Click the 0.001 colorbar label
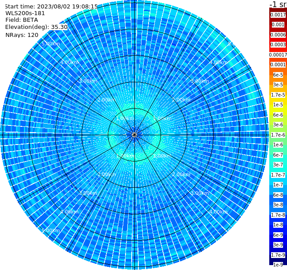 click(x=278, y=24)
